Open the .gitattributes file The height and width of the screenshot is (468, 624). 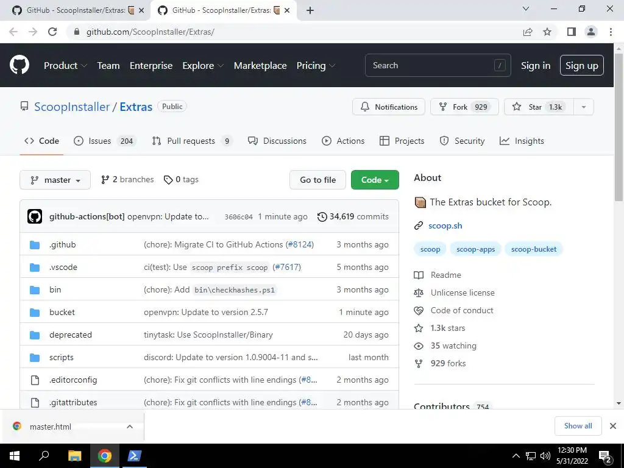73,402
